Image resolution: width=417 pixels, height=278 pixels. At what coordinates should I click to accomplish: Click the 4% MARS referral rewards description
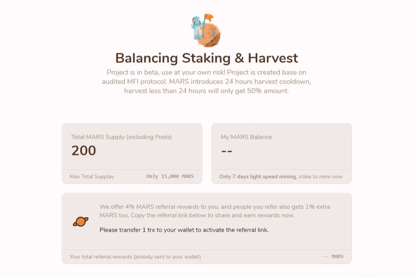point(214,207)
